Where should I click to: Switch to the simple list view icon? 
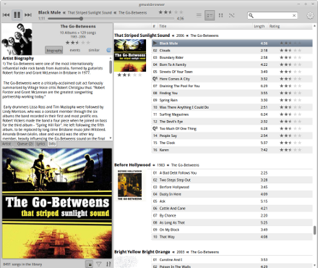coord(199,15)
